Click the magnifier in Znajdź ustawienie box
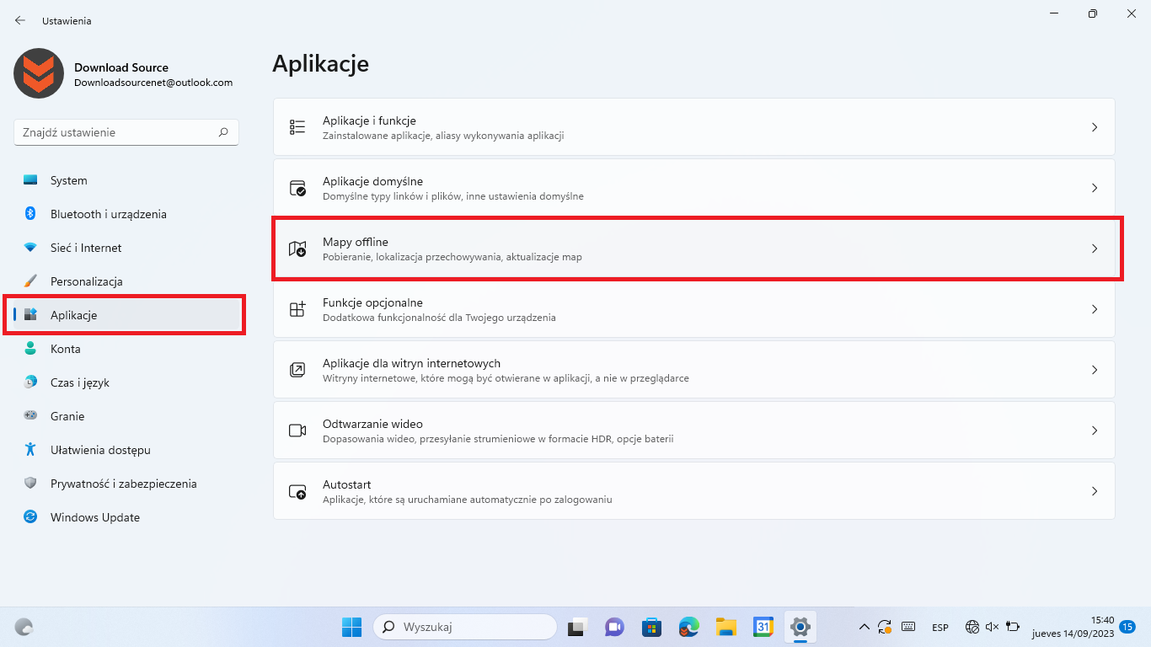Screen dimensions: 1151x647 pyautogui.click(x=223, y=132)
